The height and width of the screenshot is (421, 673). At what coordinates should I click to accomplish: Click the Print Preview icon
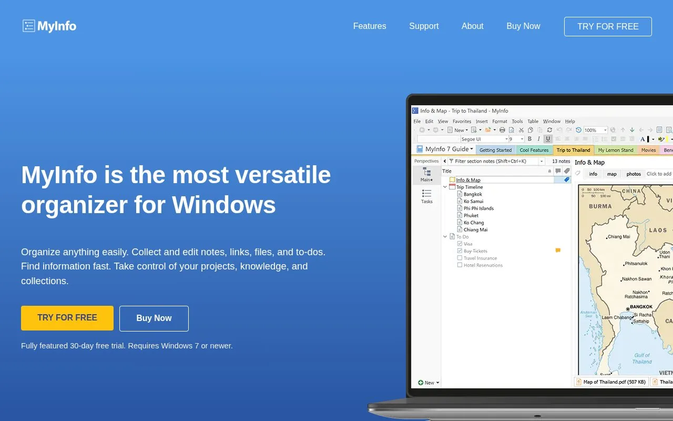click(x=511, y=130)
